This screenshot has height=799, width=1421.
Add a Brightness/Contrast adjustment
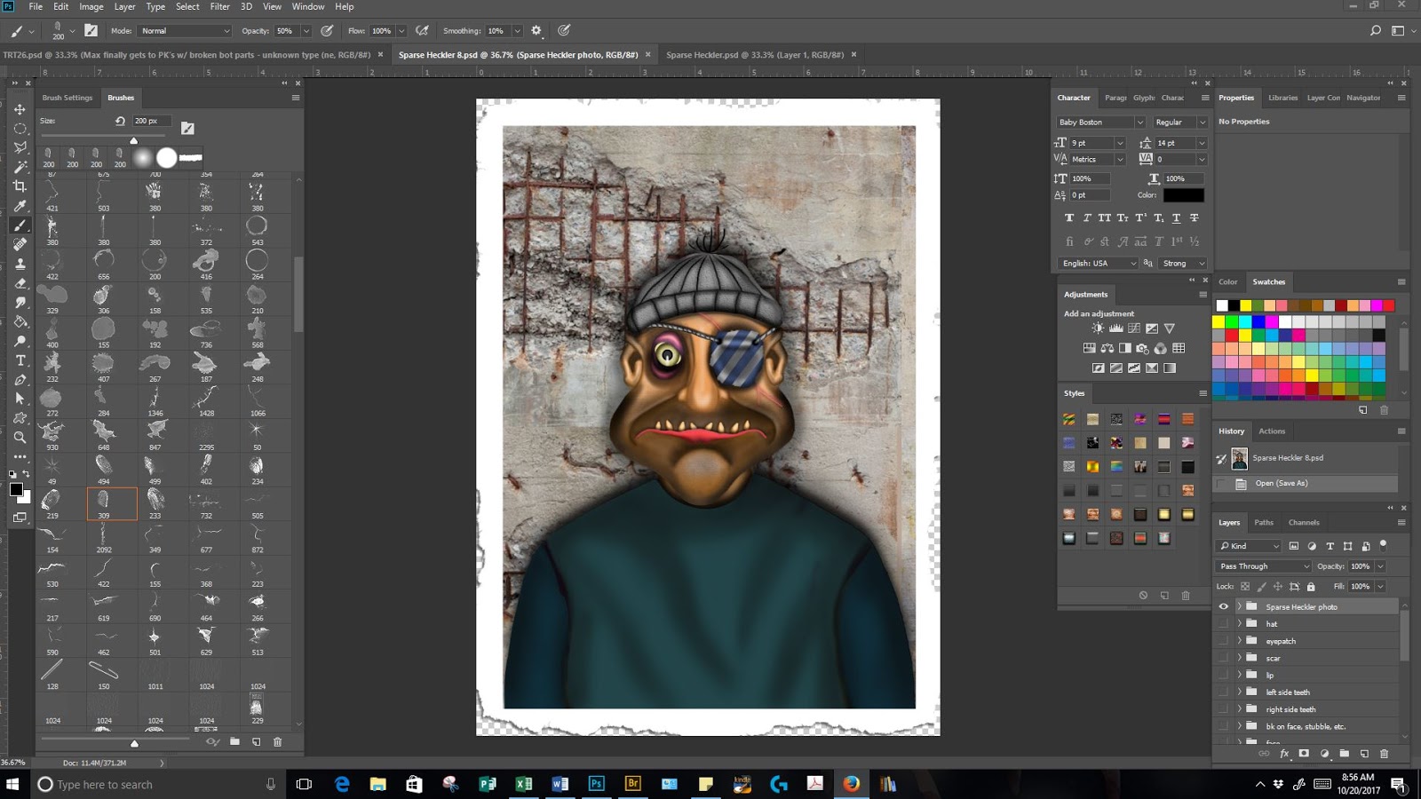[x=1098, y=328]
